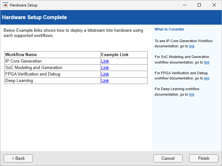This screenshot has height=166, width=222.
Task: Cancel the hardware setup
Action: click(168, 158)
